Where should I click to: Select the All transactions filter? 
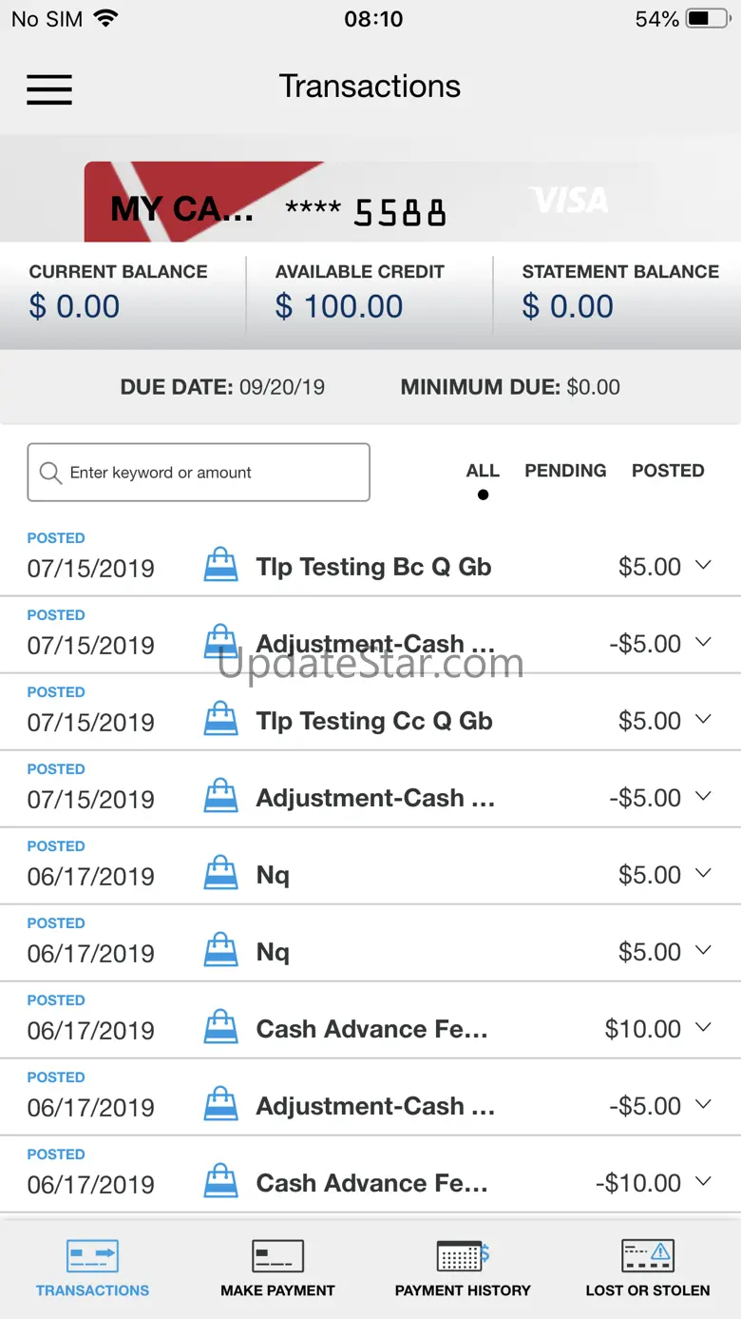(x=483, y=471)
